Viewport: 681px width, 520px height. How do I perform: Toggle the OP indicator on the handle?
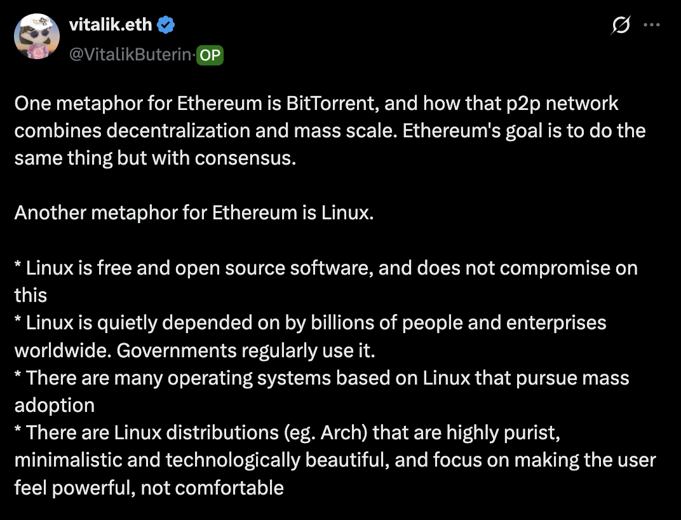210,55
